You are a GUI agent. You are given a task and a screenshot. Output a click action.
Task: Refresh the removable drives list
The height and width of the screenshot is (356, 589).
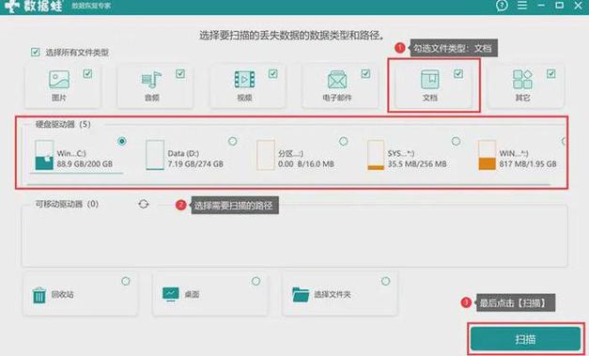[x=144, y=204]
